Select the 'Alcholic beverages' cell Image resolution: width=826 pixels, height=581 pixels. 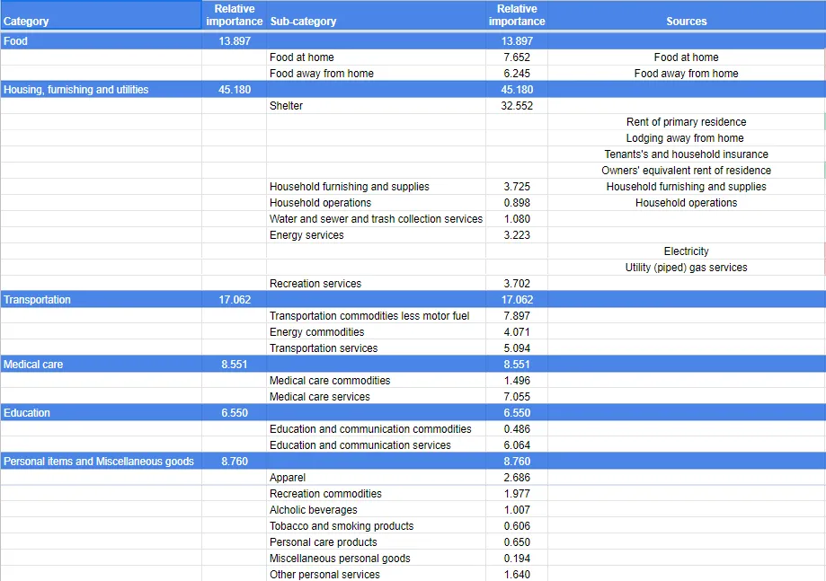point(376,510)
